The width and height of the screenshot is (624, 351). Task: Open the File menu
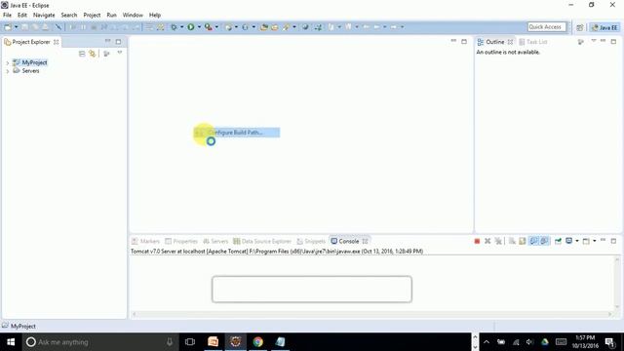(x=7, y=16)
